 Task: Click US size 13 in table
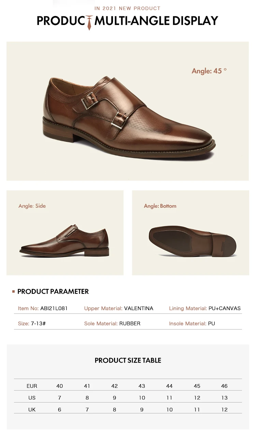click(224, 398)
